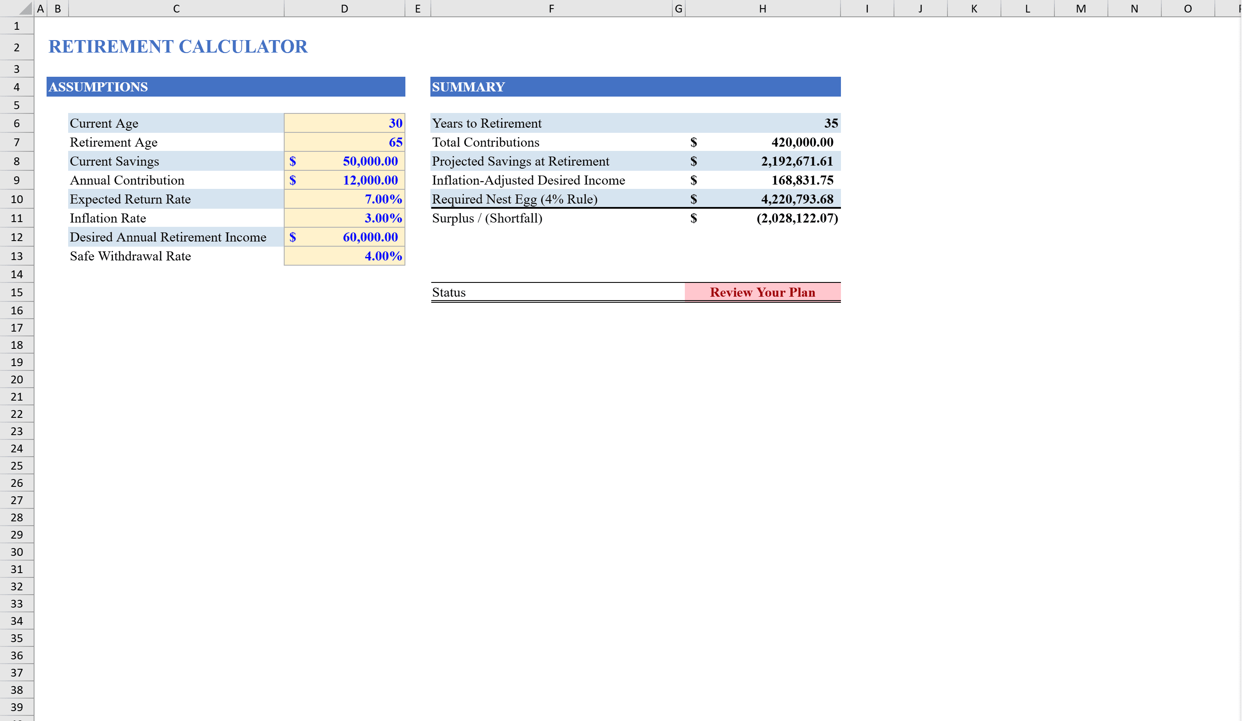Image resolution: width=1242 pixels, height=721 pixels.
Task: Select column H header
Action: (x=762, y=8)
